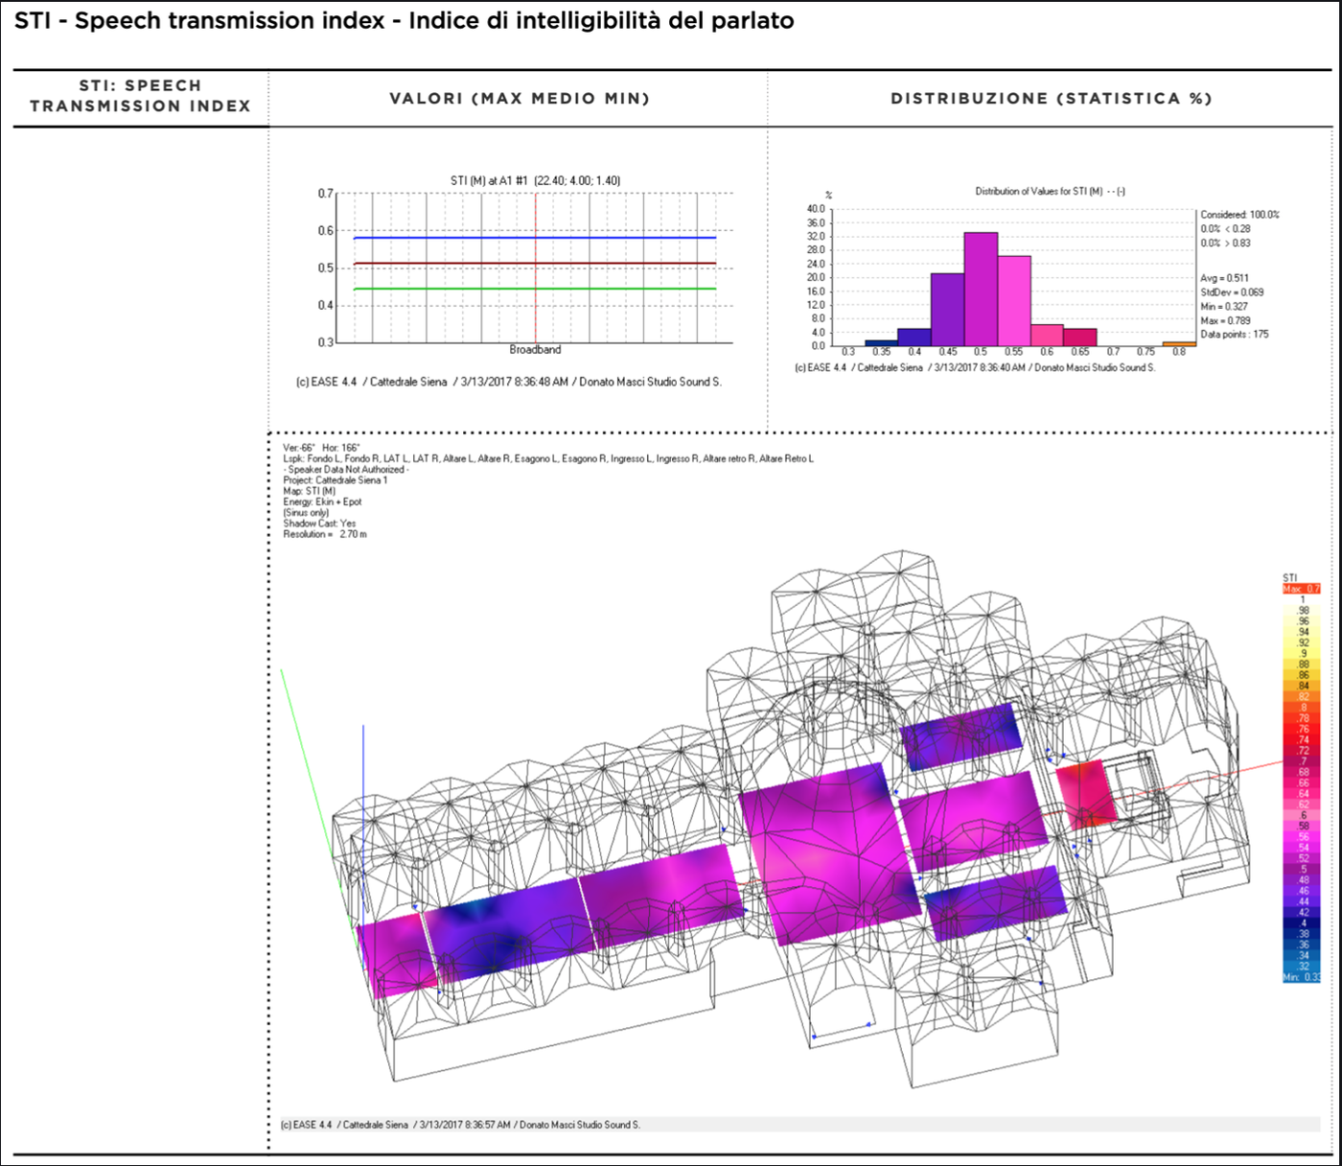
Task: Select the tallest histogram bar at 0.5
Action: pos(981,289)
